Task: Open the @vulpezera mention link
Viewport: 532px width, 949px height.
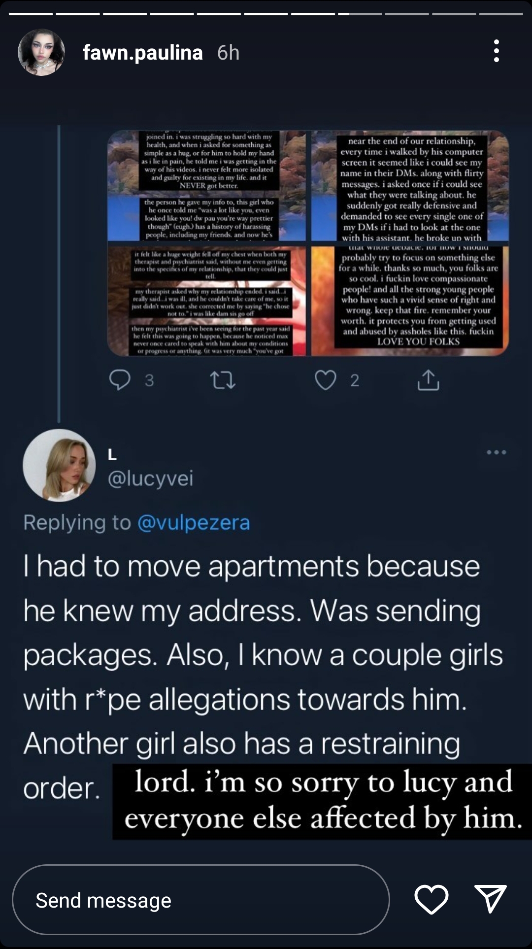Action: (194, 522)
